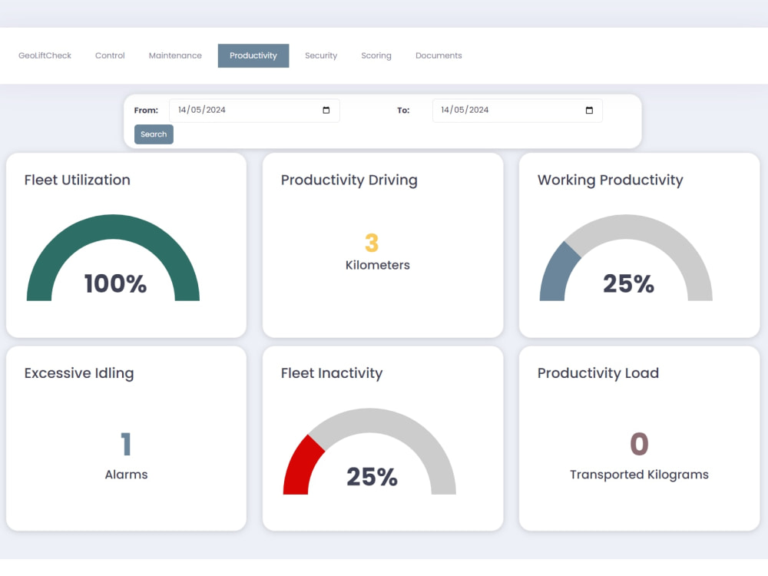768x576 pixels.
Task: Click the 0 transported kilograms value
Action: (x=639, y=444)
